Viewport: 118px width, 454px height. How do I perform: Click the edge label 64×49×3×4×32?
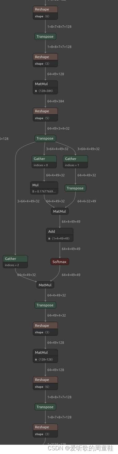(59, 128)
